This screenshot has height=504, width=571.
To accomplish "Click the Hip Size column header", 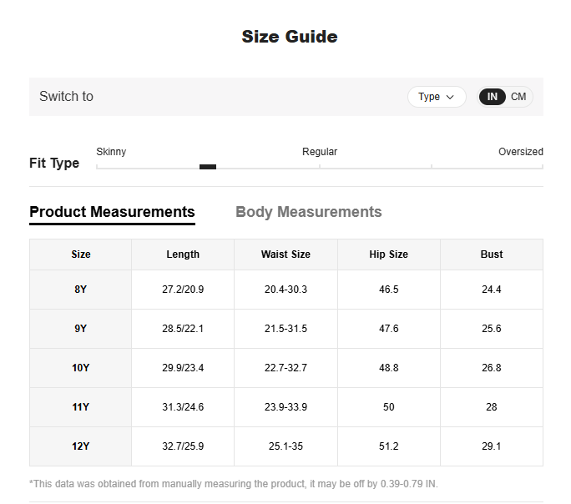I will tap(388, 255).
